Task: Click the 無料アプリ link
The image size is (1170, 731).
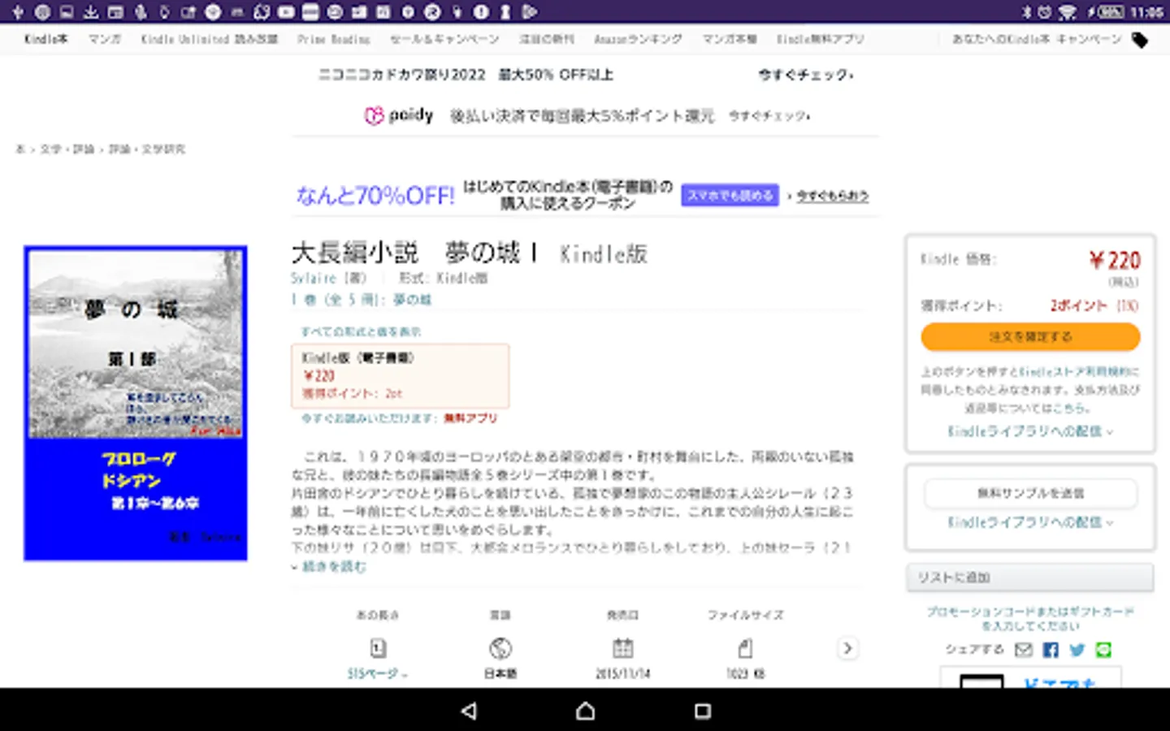Action: click(470, 418)
